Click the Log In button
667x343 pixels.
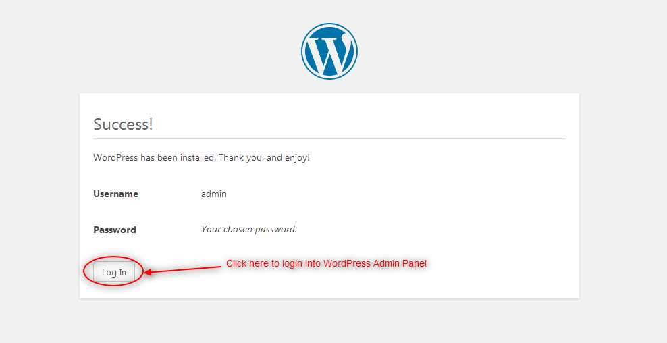tap(114, 272)
